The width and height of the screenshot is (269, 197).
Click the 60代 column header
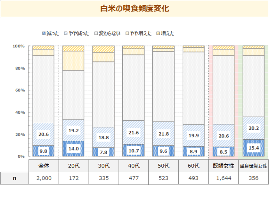pyautogui.click(x=193, y=166)
